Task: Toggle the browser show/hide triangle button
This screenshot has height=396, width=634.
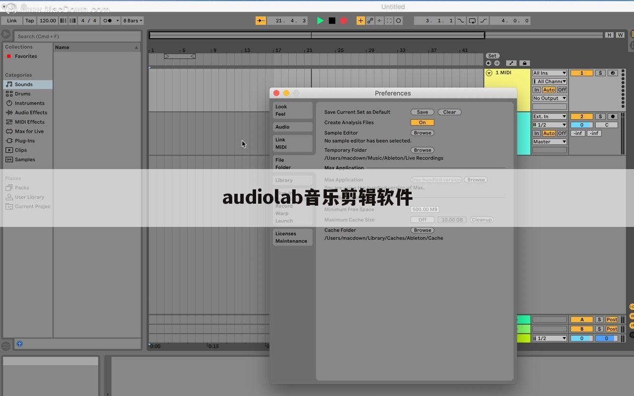Action: tap(6, 35)
